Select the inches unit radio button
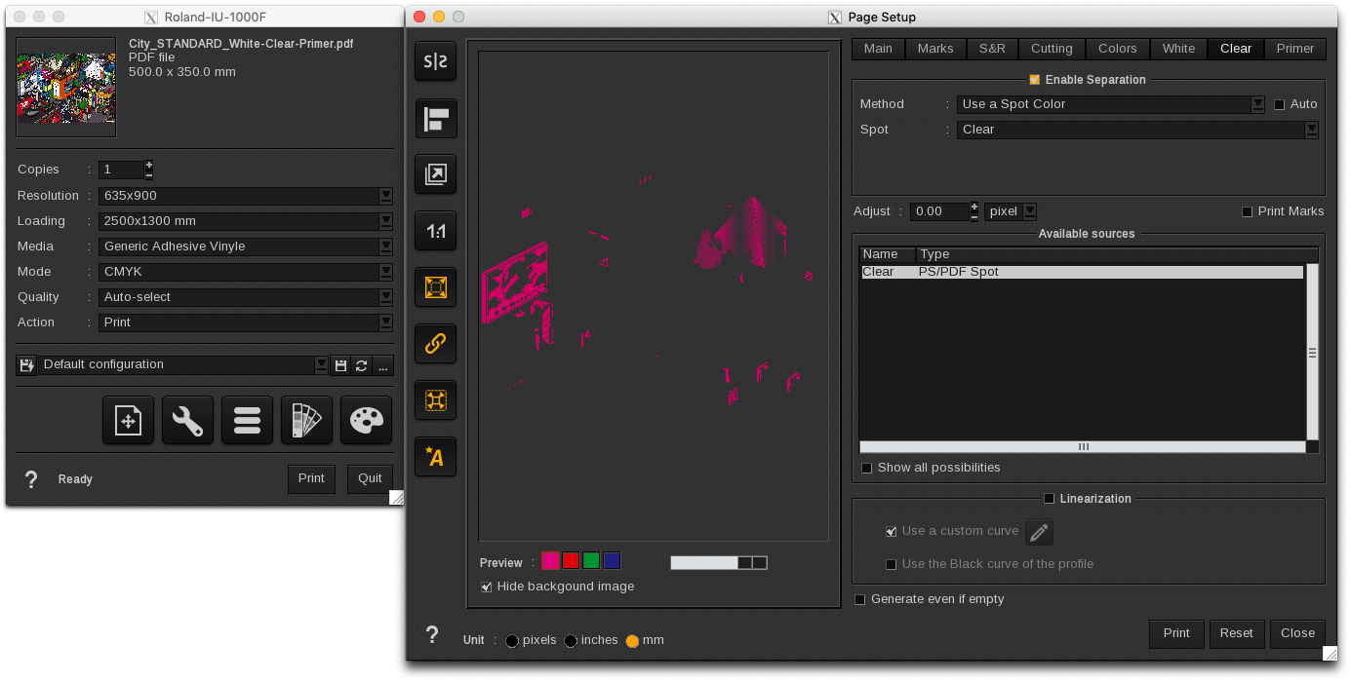The width and height of the screenshot is (1351, 682). click(570, 640)
